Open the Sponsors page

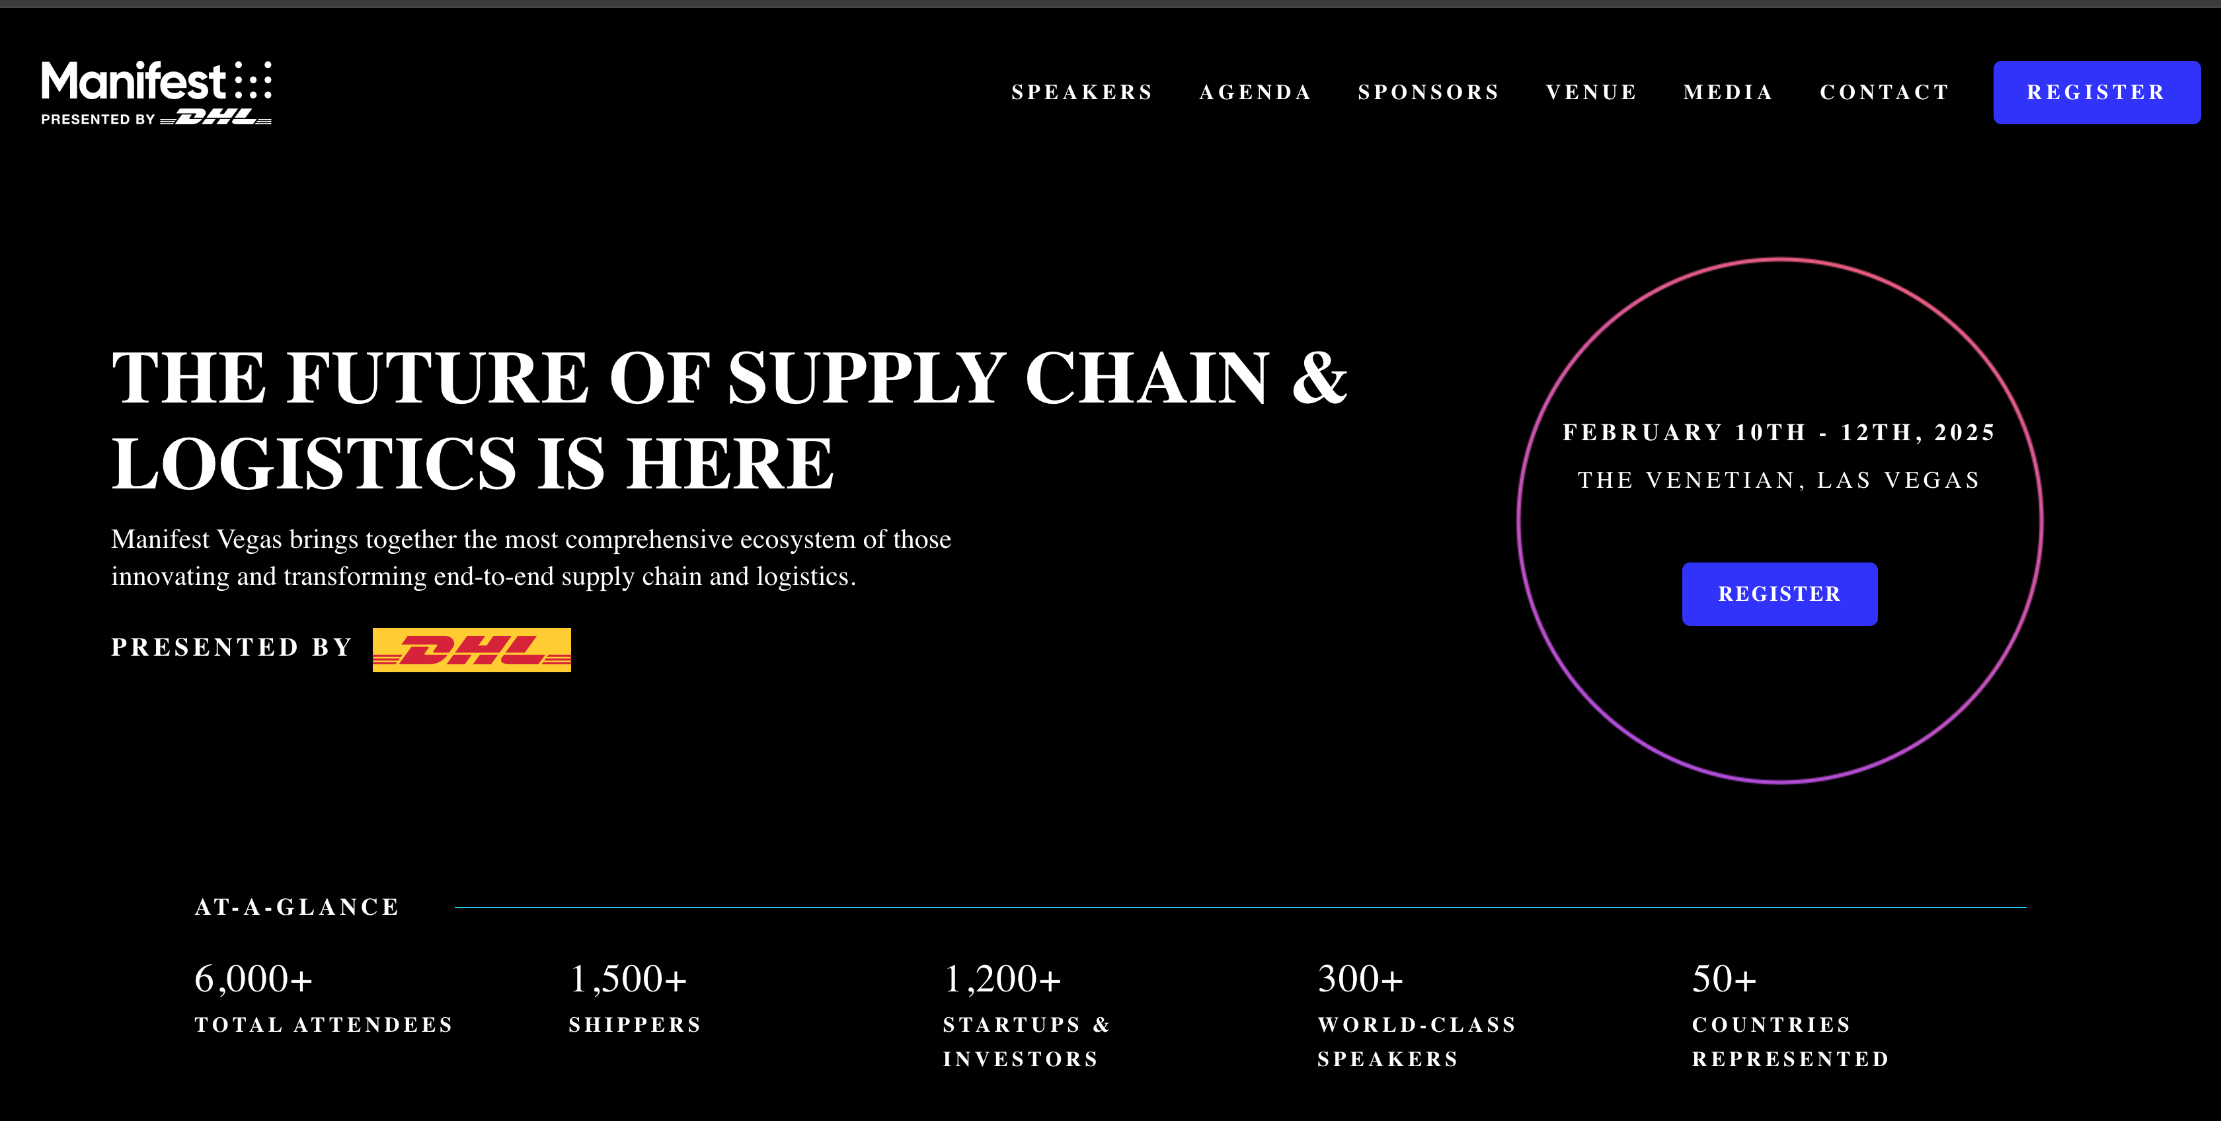click(1428, 93)
